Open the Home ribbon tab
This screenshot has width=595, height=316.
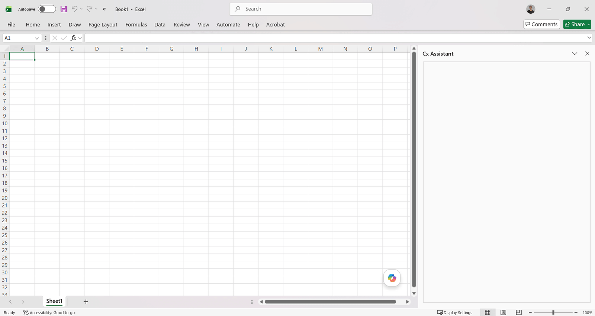33,25
